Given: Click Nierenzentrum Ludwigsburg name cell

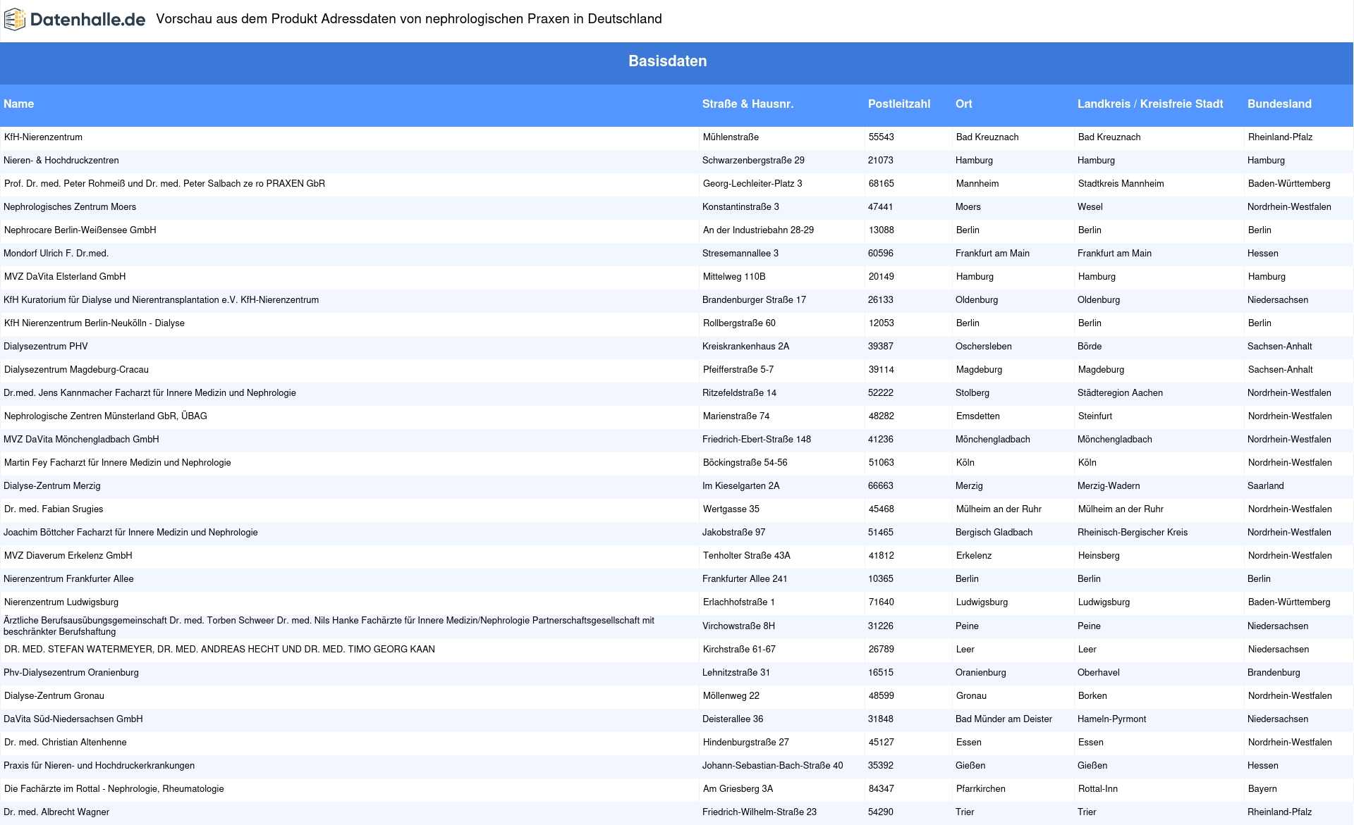Looking at the screenshot, I should pyautogui.click(x=61, y=602).
